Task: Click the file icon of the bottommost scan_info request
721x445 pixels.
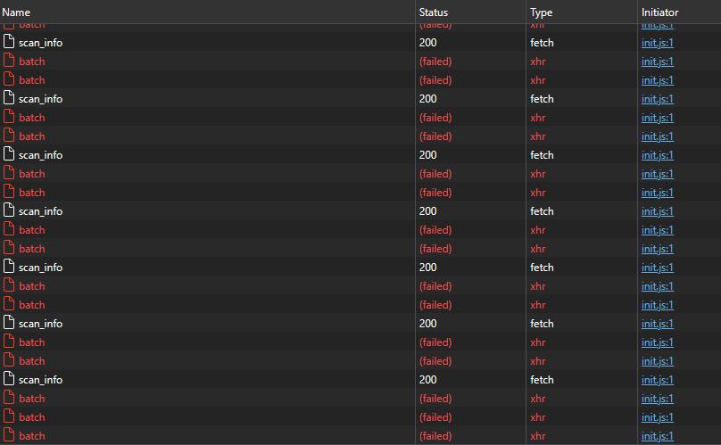Action: pos(9,380)
